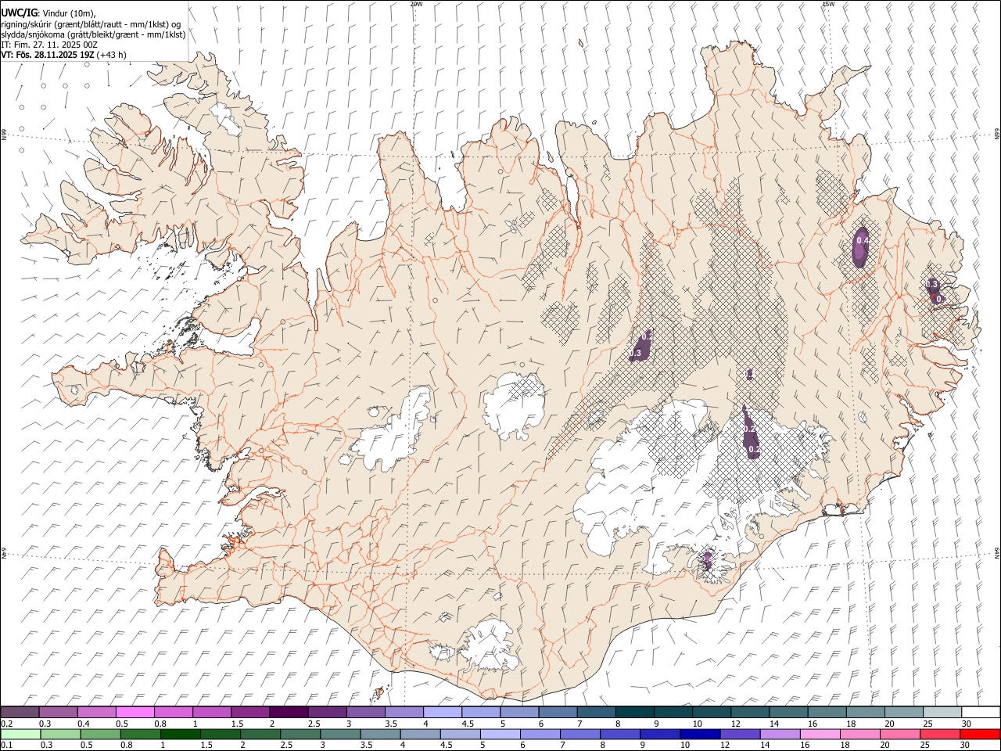Select the '15W' longitude label
The image size is (1001, 751).
coord(828,4)
